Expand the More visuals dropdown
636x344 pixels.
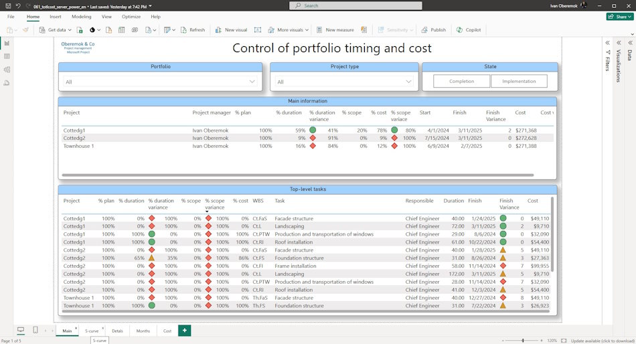pyautogui.click(x=307, y=30)
